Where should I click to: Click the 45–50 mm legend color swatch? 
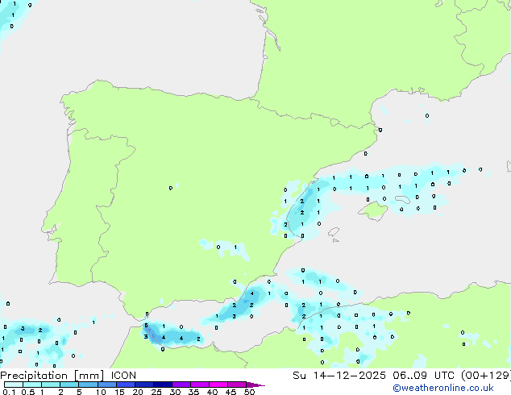[237, 385]
